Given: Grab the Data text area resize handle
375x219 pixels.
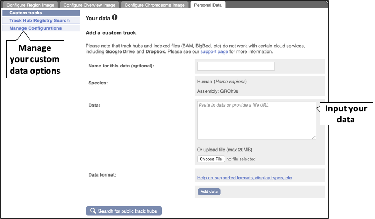Looking at the screenshot, I should [313, 137].
